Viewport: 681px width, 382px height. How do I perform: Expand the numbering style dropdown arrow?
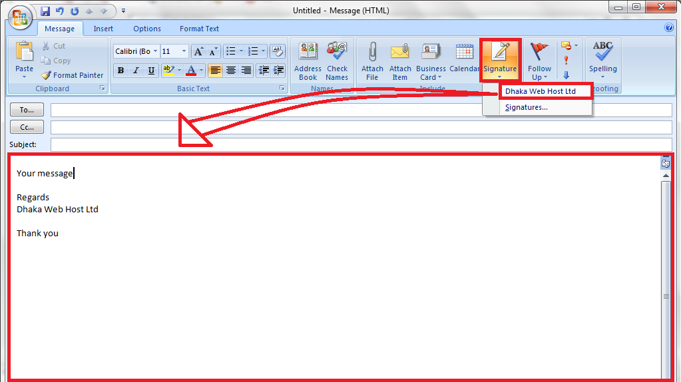tap(263, 51)
